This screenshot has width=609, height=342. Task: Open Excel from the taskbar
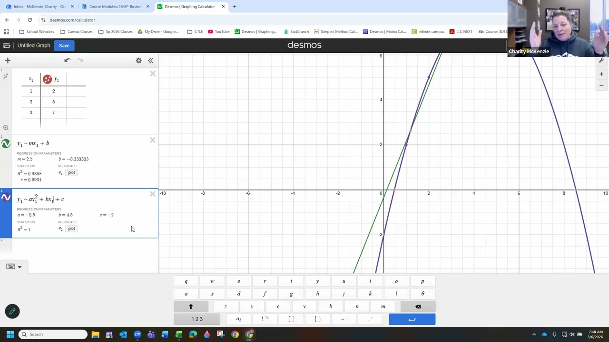click(x=179, y=334)
